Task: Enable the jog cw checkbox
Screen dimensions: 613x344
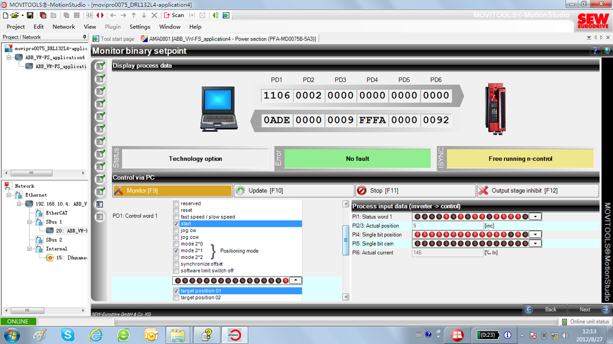Action: [176, 230]
